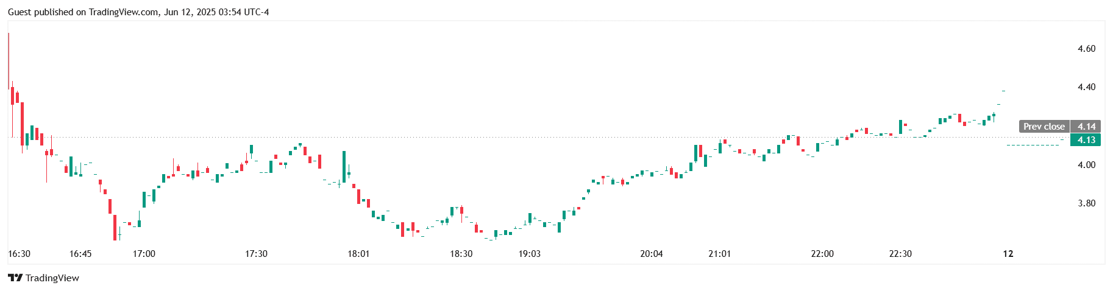Select the 16:45 time axis label
This screenshot has width=1113, height=291.
click(80, 254)
